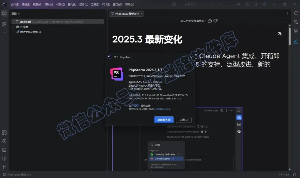Close the PhpStorm 最新变化 tab
This screenshot has width=300, height=178.
pyautogui.click(x=141, y=14)
